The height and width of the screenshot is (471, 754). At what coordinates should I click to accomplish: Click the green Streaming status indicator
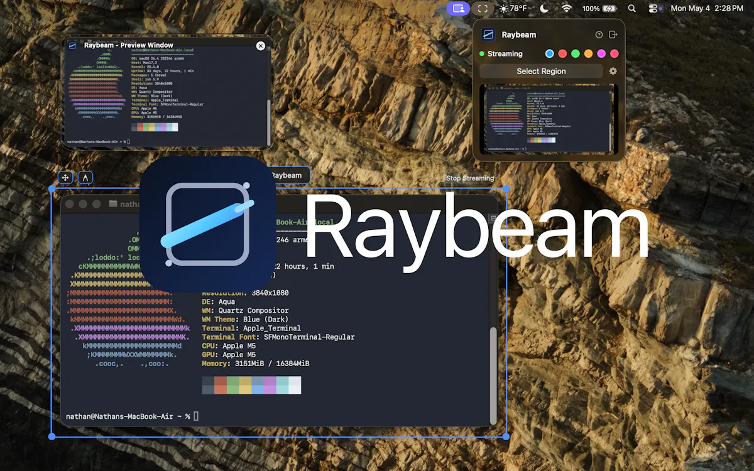(x=482, y=54)
